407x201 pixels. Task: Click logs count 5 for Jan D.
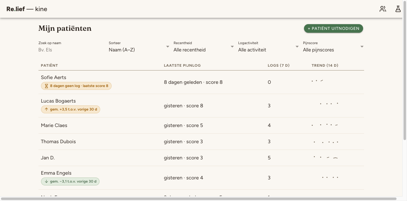[x=269, y=158]
